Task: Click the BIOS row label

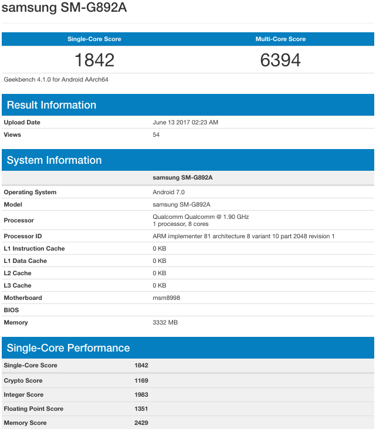Action: click(x=11, y=310)
